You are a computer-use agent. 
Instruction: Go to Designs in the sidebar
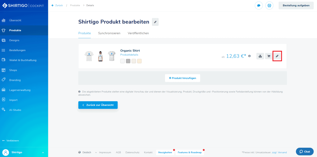point(14,40)
